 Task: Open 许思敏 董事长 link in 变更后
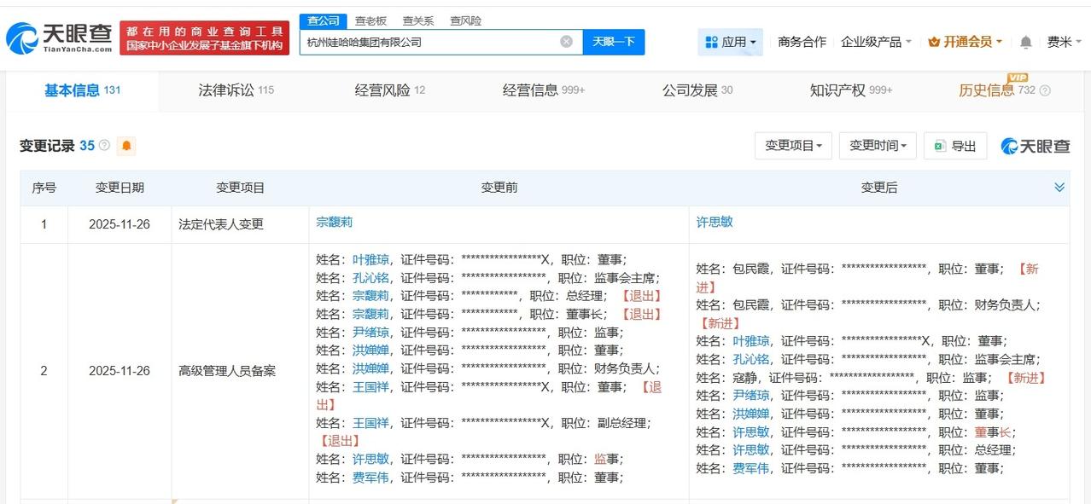750,432
